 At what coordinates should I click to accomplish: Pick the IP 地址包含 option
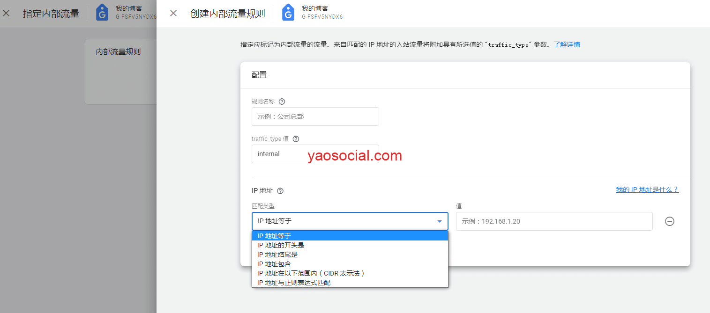[x=274, y=264]
